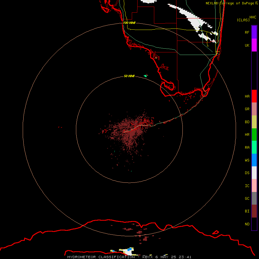
Task: Click the magenta UK legend swatch
Action: pos(254,45)
